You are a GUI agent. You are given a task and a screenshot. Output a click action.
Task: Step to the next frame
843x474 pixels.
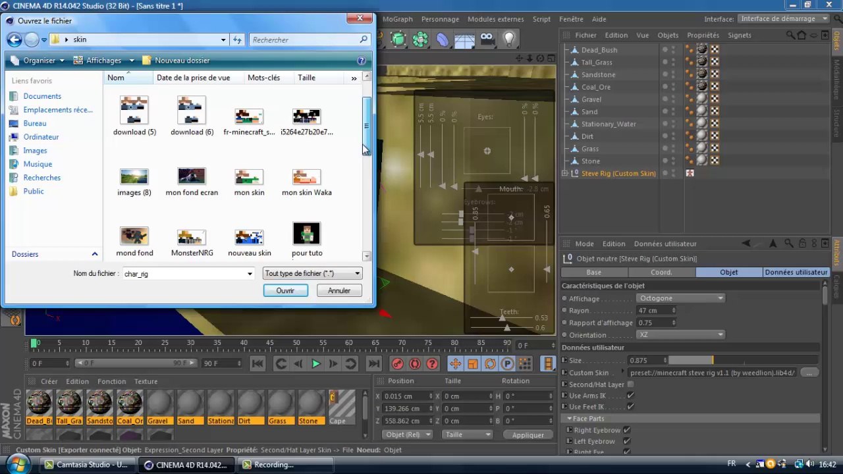[333, 363]
